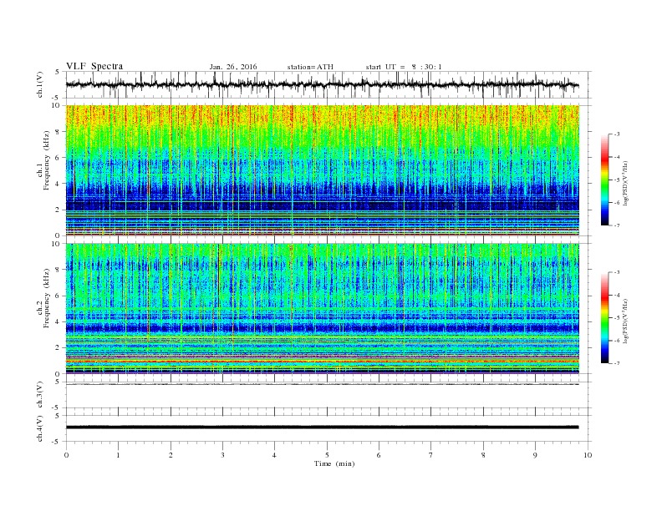
Task: Click the ch.2 "Frequency (kHz)" axis label
Action: pos(47,298)
